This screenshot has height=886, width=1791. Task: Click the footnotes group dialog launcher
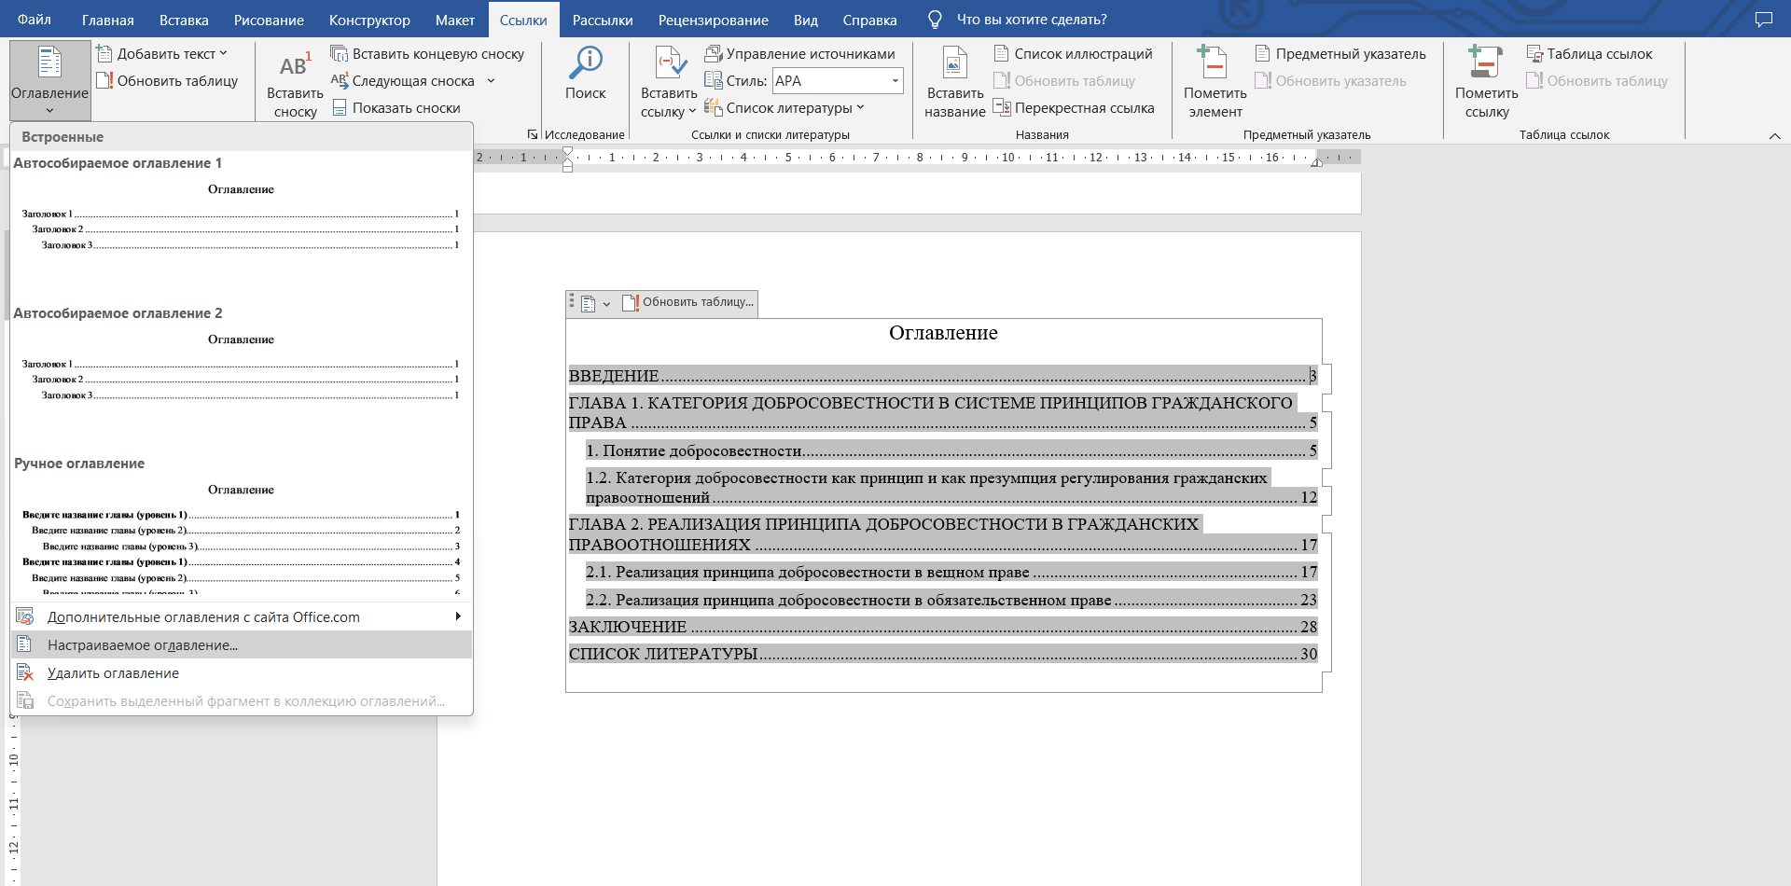pyautogui.click(x=533, y=134)
